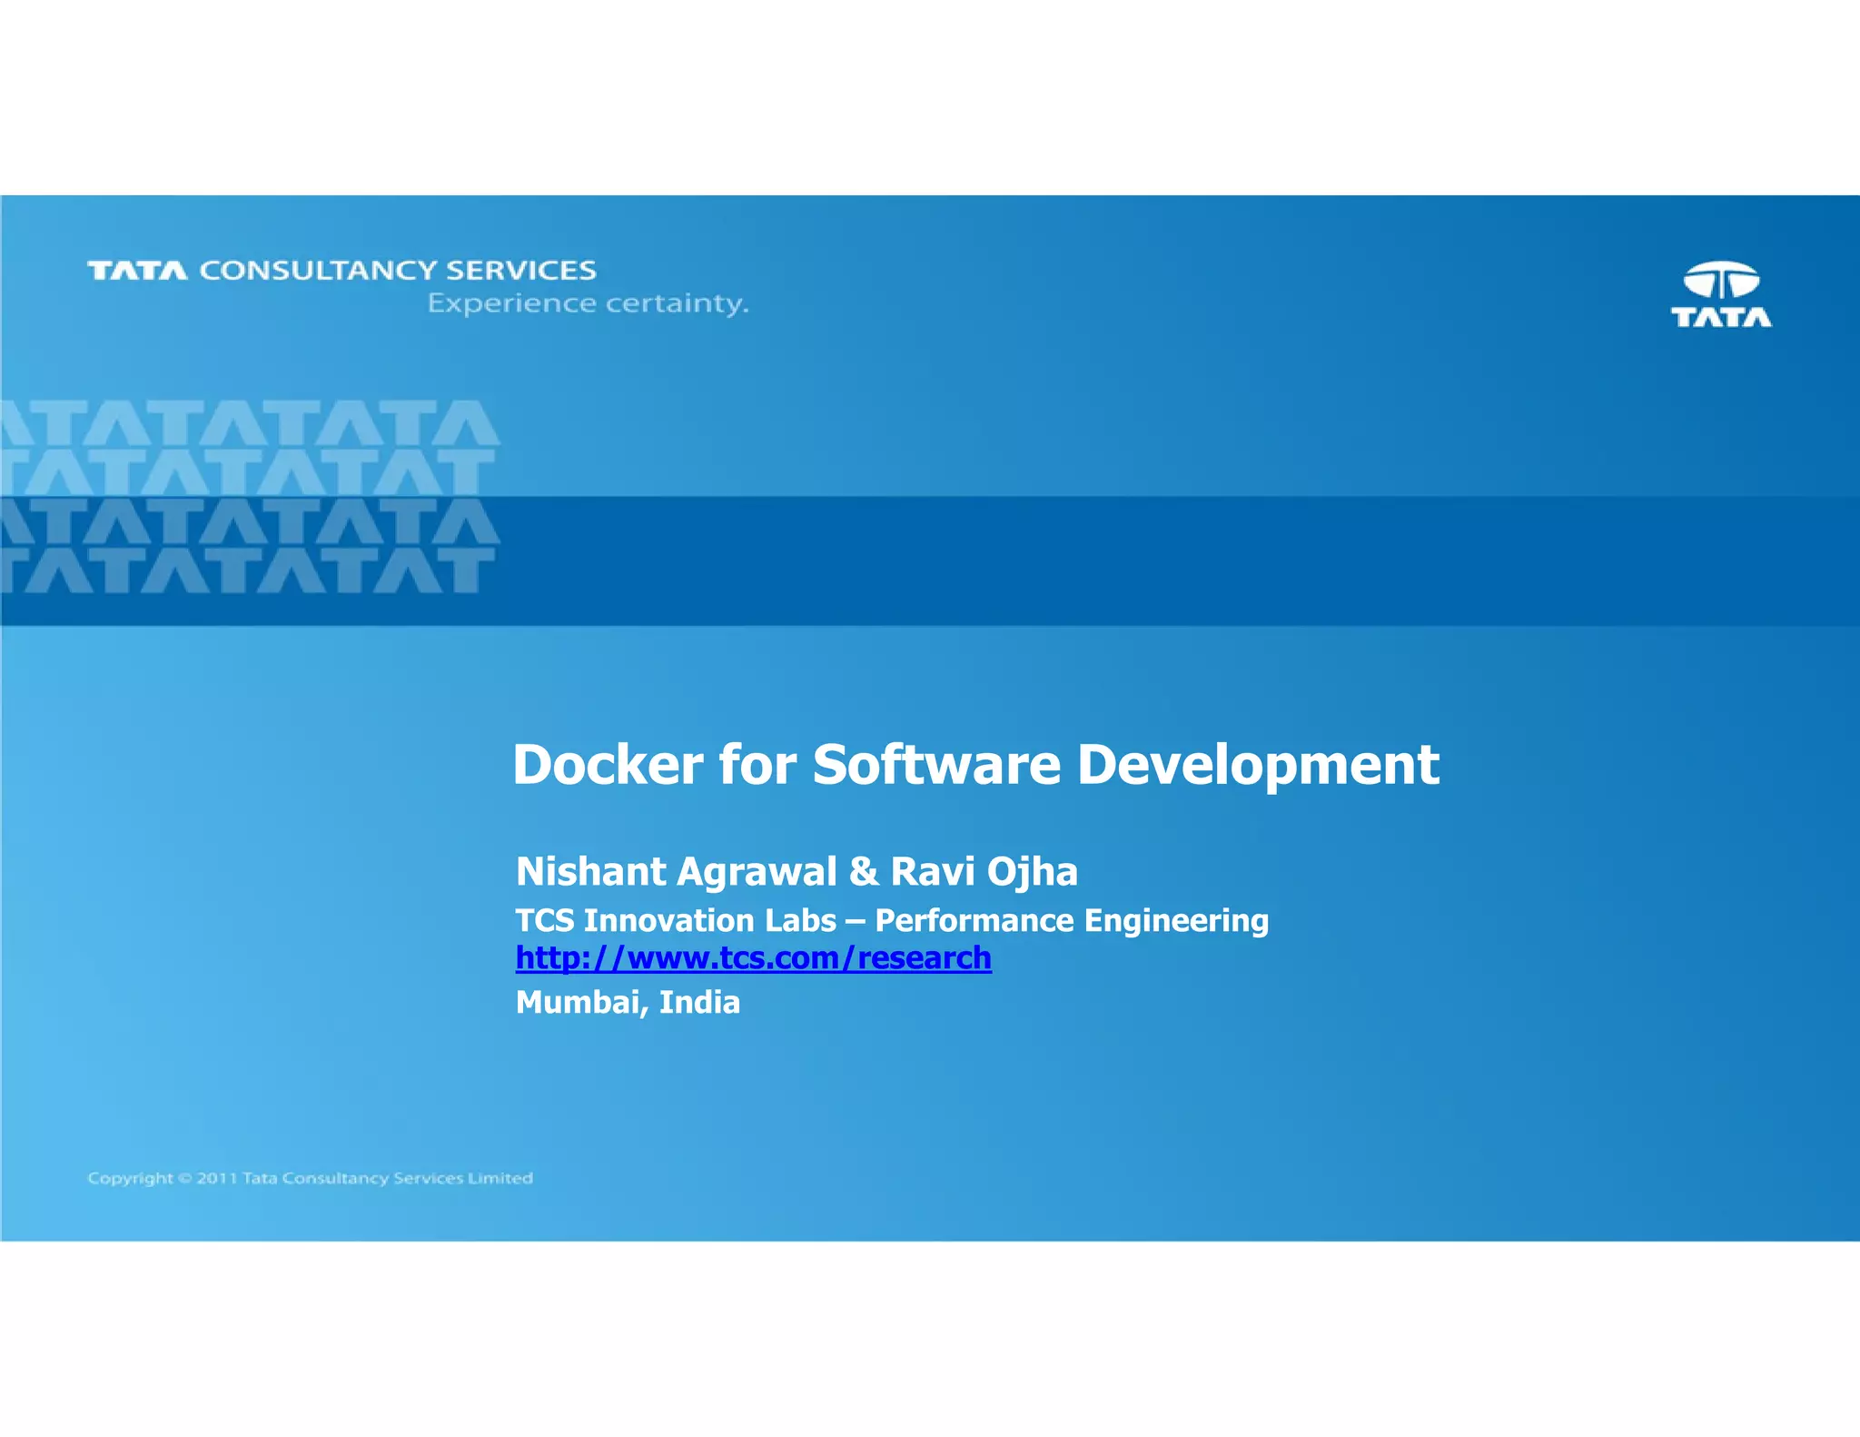This screenshot has height=1437, width=1860.
Task: Click the TCS Innovation Labs text
Action: (x=676, y=921)
